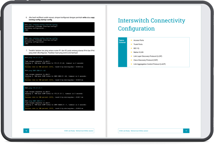The image size is (214, 146).
Task: Click the yellow bullet beside Access Ports
Action: tap(131, 40)
